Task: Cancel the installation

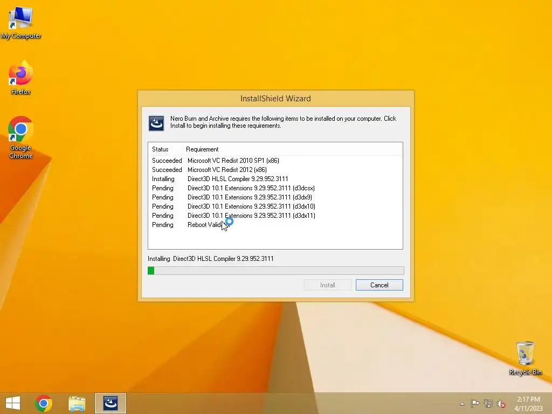Action: pos(379,285)
